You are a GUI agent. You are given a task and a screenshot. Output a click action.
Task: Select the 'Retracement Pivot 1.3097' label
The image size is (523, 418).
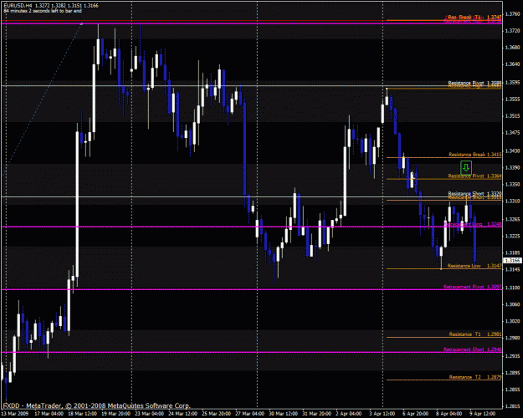coord(473,287)
